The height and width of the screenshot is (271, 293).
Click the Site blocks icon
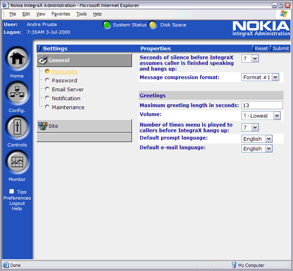coord(42,126)
